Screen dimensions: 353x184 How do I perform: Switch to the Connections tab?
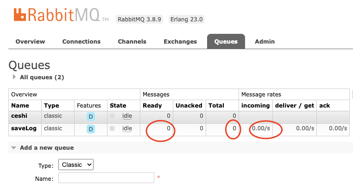[x=81, y=42]
